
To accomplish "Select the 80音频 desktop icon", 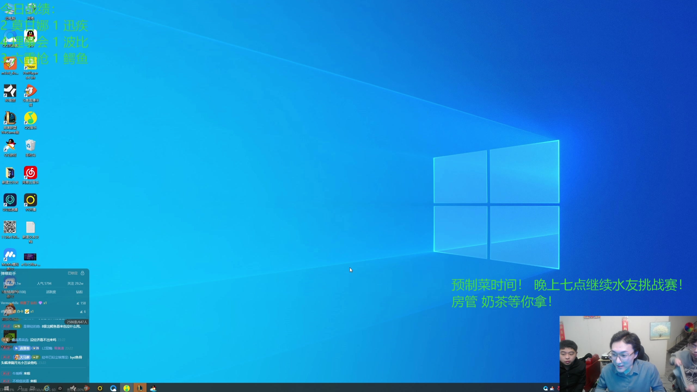I will click(x=10, y=93).
